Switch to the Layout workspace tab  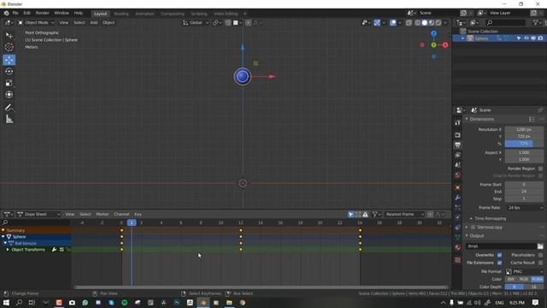pos(101,14)
